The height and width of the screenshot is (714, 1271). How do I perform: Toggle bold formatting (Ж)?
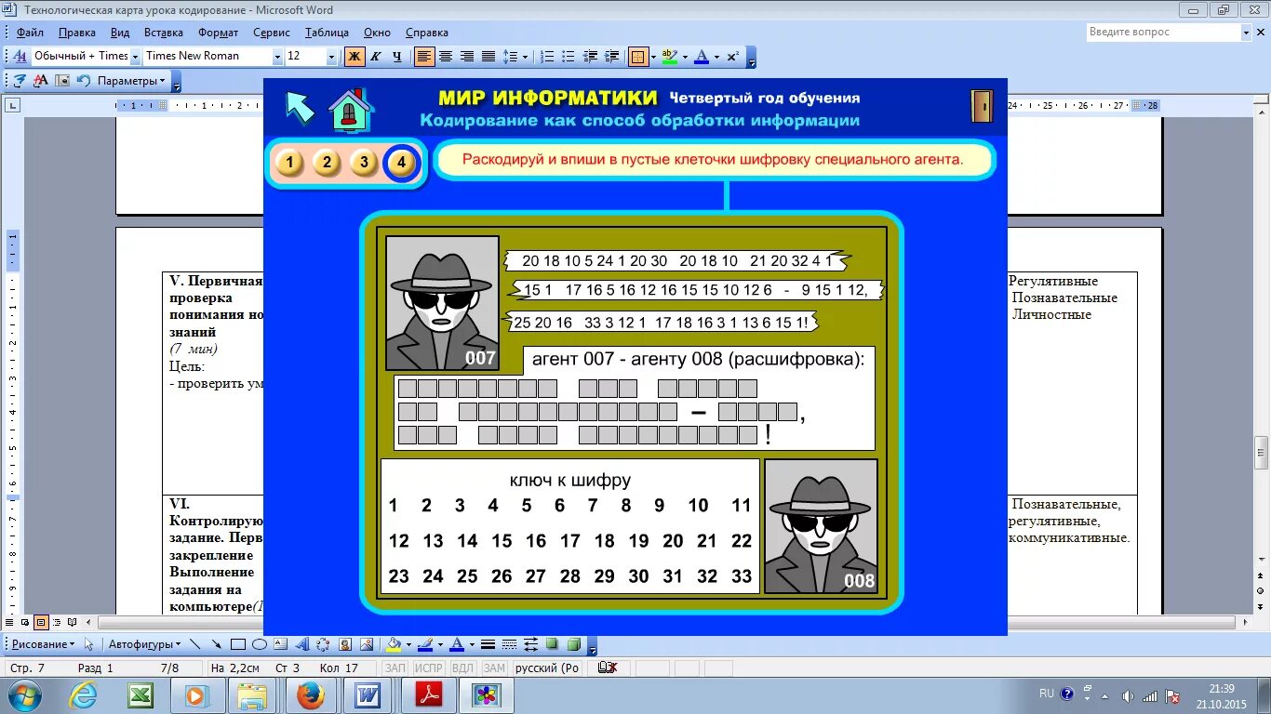point(355,57)
